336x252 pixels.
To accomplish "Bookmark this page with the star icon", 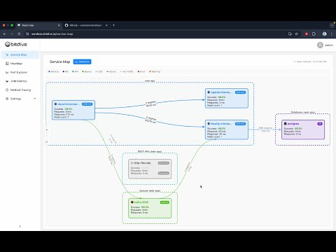I will pyautogui.click(x=297, y=34).
